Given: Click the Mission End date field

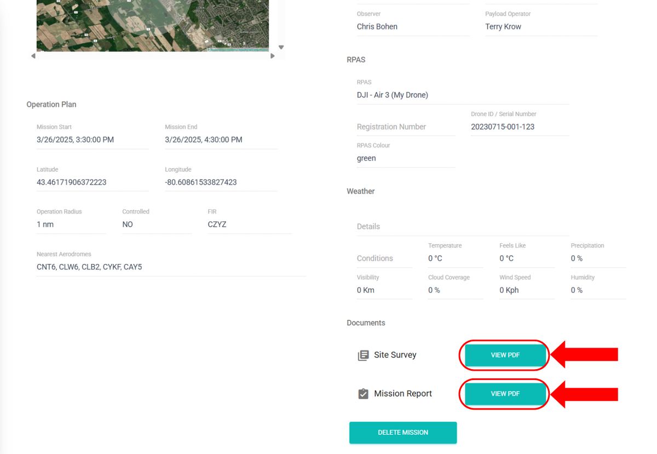Looking at the screenshot, I should 221,140.
